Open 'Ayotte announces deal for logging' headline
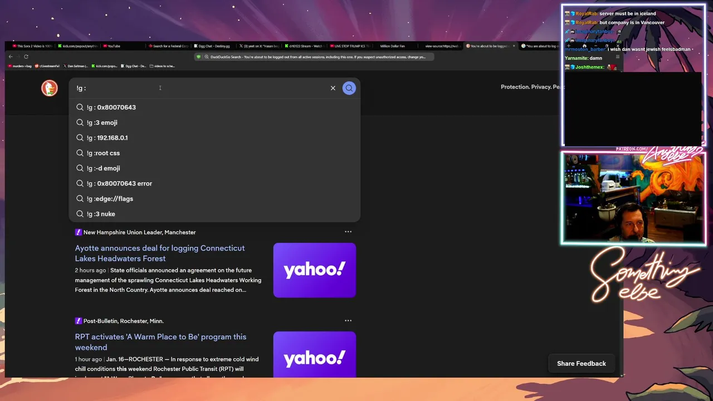The width and height of the screenshot is (713, 401). (160, 253)
